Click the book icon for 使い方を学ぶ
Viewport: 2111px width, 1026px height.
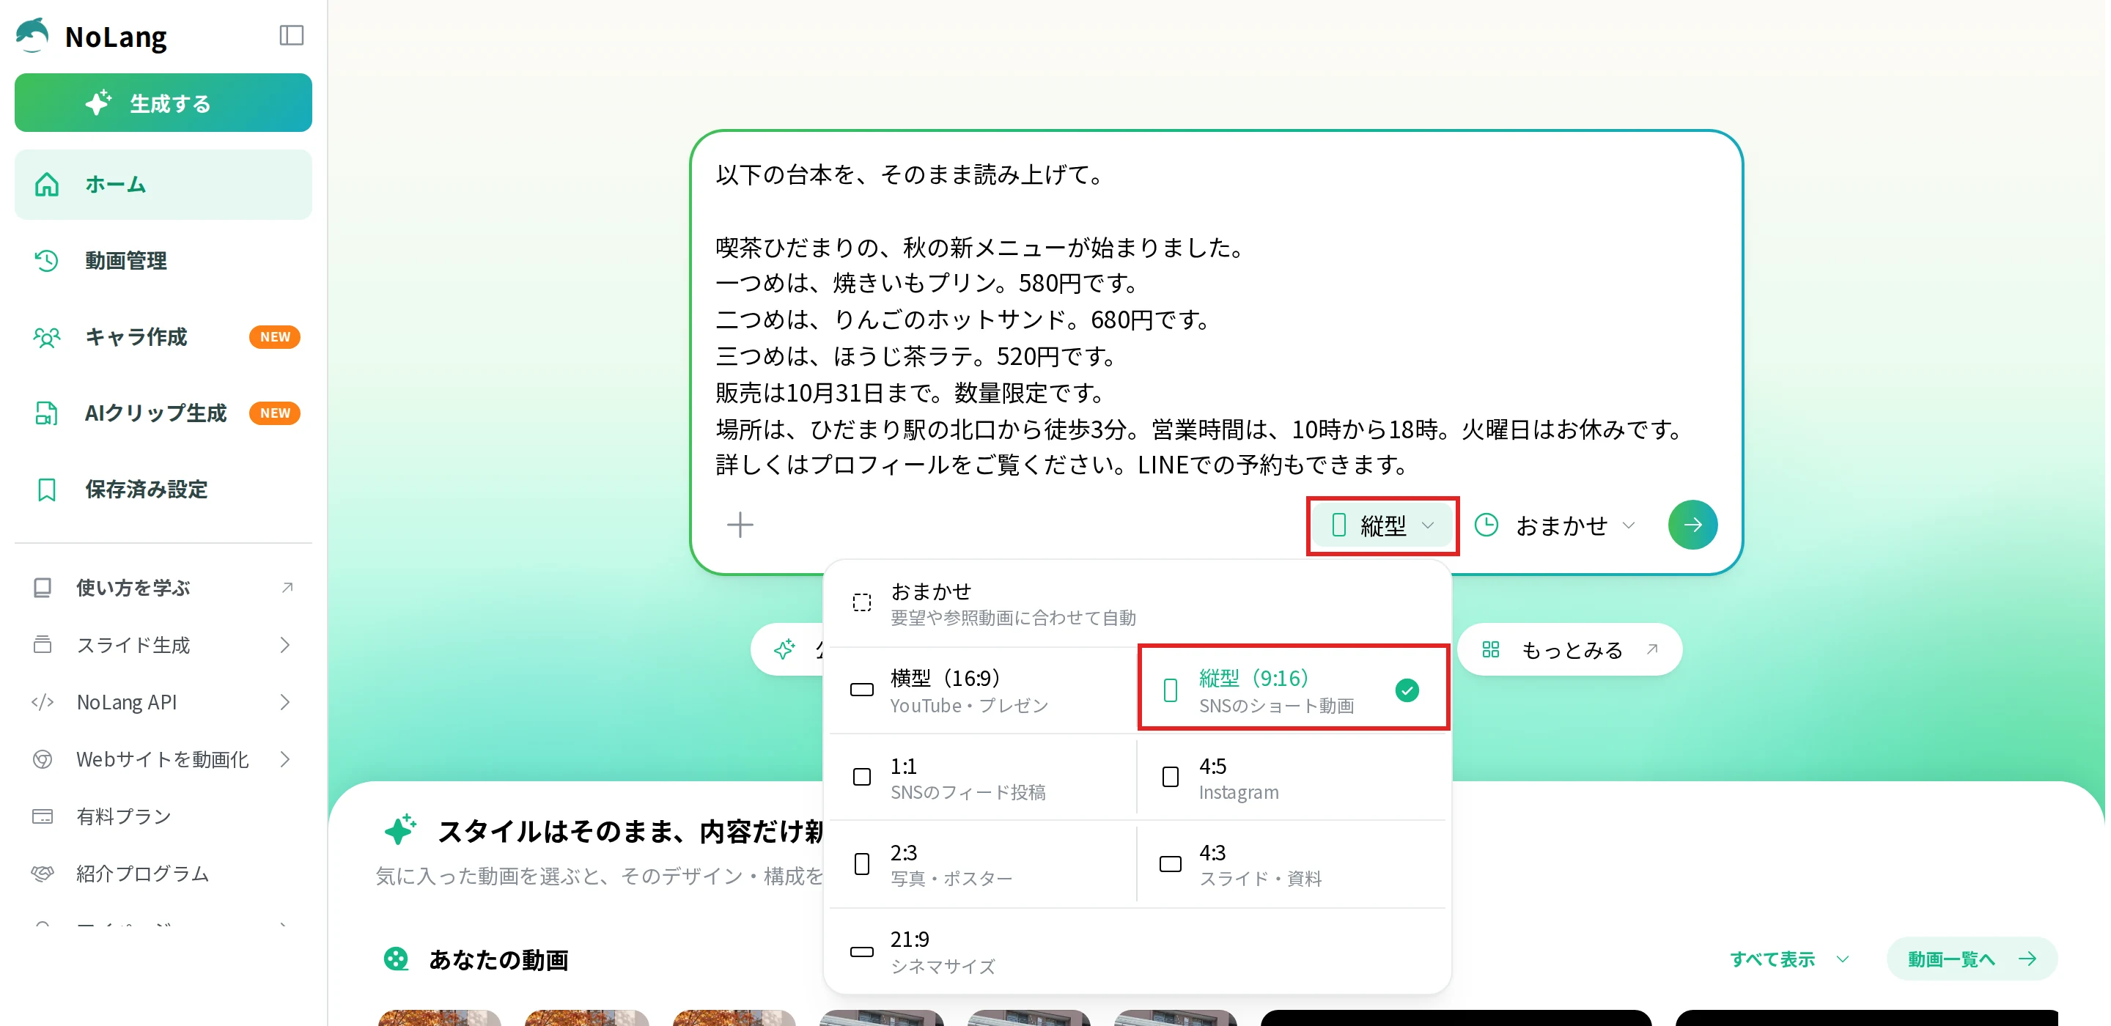[43, 588]
